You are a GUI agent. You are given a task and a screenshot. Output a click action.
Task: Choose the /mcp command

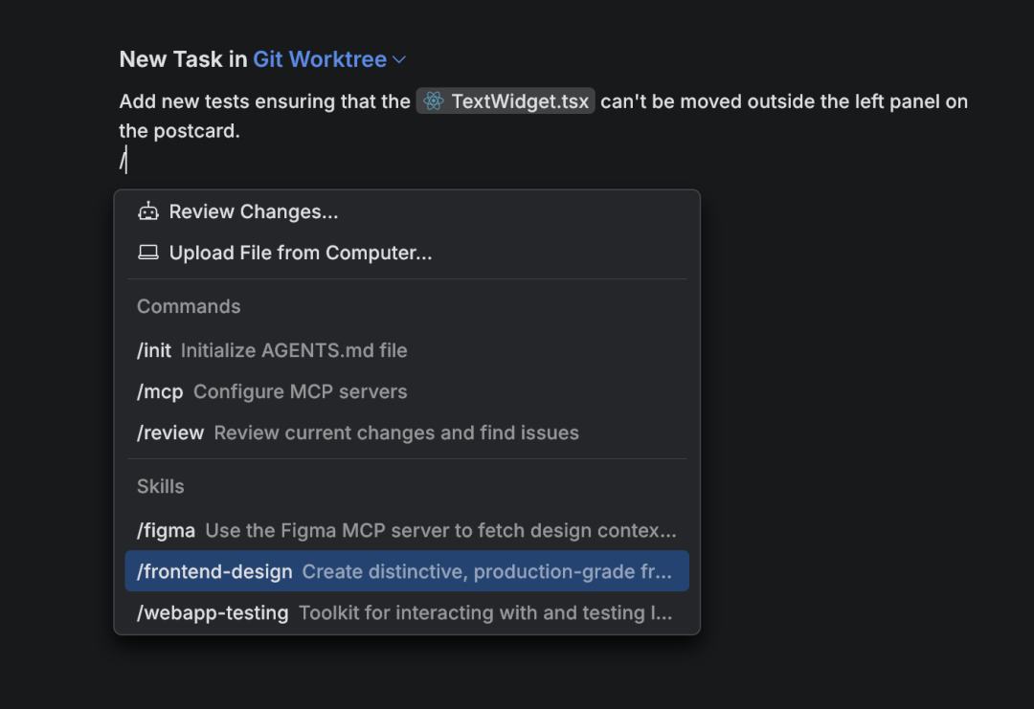coord(159,391)
